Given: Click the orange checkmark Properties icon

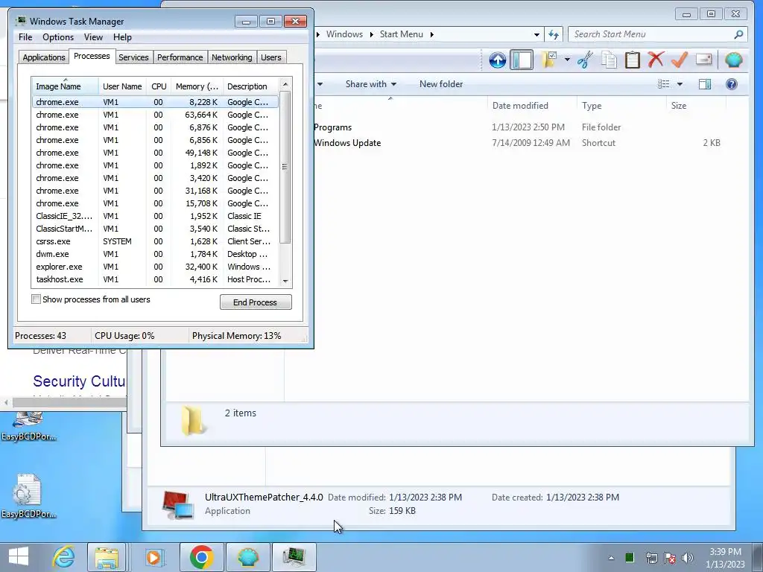Looking at the screenshot, I should (680, 60).
